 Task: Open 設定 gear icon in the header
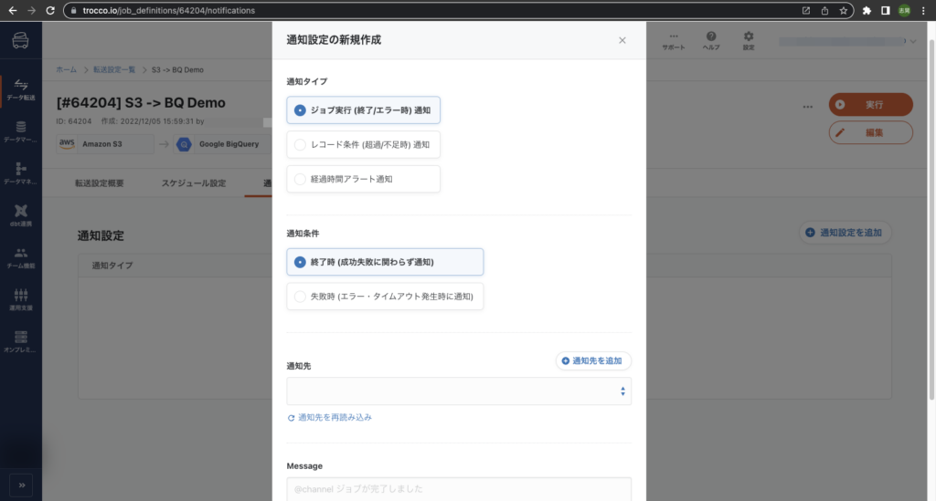pos(748,40)
